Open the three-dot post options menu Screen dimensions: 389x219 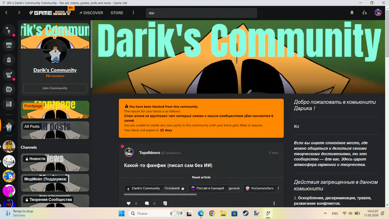click(x=274, y=203)
